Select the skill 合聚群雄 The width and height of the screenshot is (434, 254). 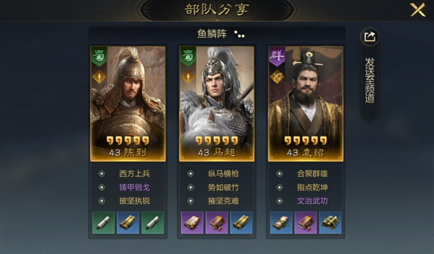click(x=312, y=174)
